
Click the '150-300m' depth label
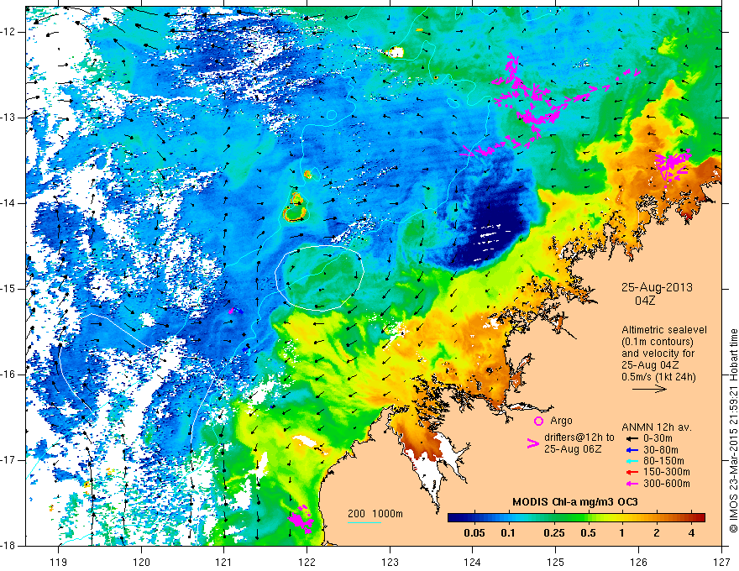coord(667,472)
